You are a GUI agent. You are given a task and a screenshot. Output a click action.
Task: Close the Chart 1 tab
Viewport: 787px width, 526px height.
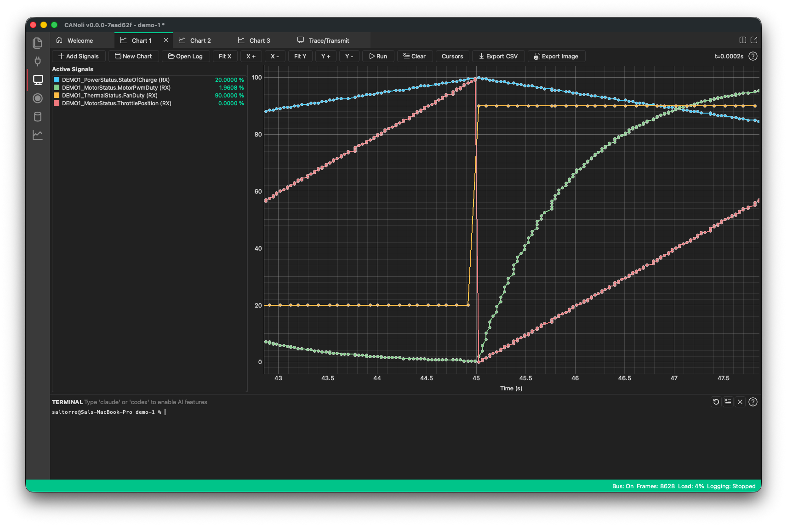(x=166, y=40)
